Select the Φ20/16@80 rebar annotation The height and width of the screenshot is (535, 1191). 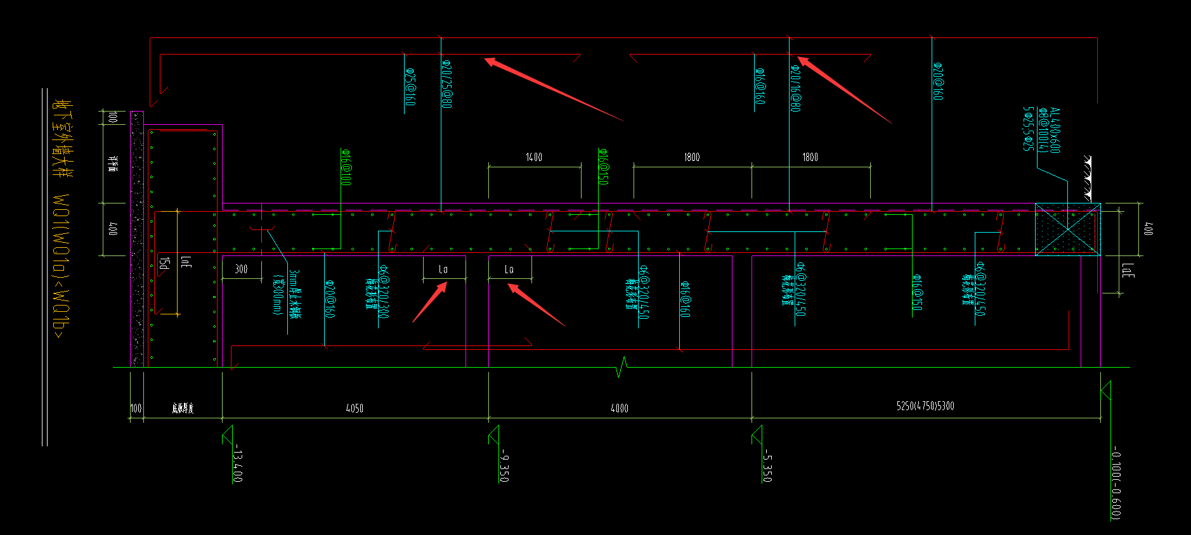(795, 87)
